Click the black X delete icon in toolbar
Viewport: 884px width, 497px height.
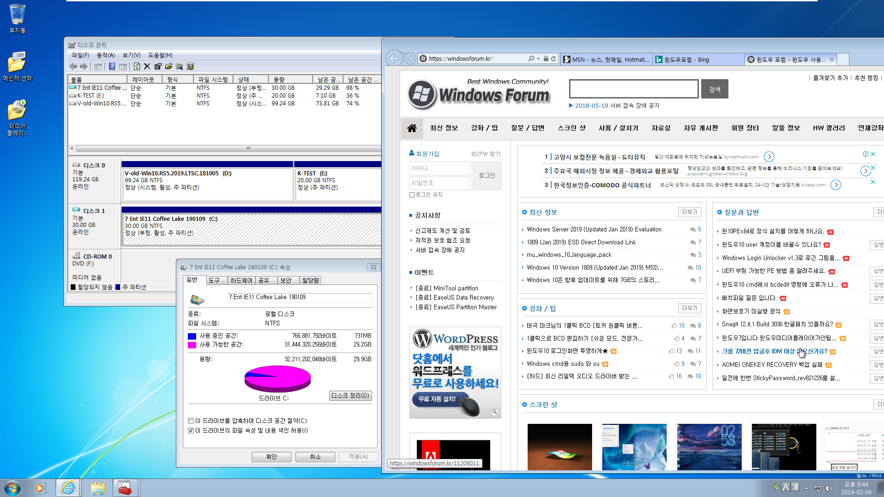pos(147,66)
